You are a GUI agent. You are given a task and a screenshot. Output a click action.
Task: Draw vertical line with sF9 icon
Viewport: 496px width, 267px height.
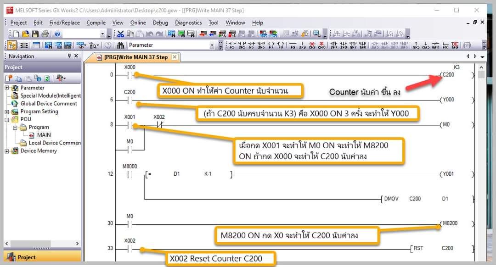[x=302, y=45]
